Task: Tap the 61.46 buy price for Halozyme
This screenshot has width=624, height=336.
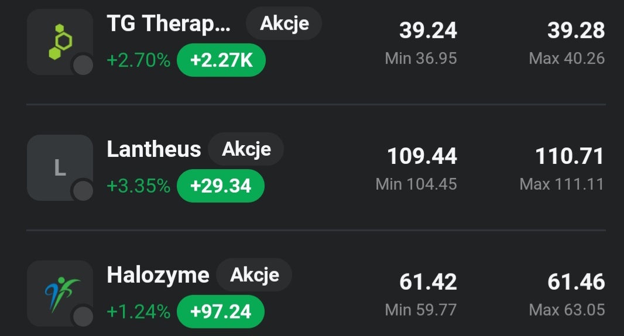Action: [x=576, y=282]
